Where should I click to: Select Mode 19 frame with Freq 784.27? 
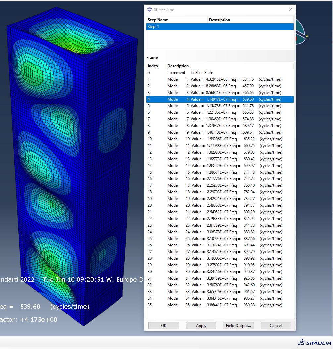(x=220, y=198)
